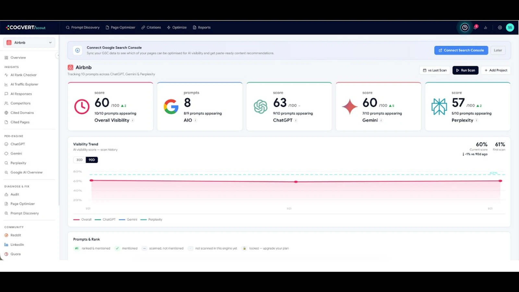Open Citations in top navigation
Viewport: 519px width, 292px height.
click(151, 28)
